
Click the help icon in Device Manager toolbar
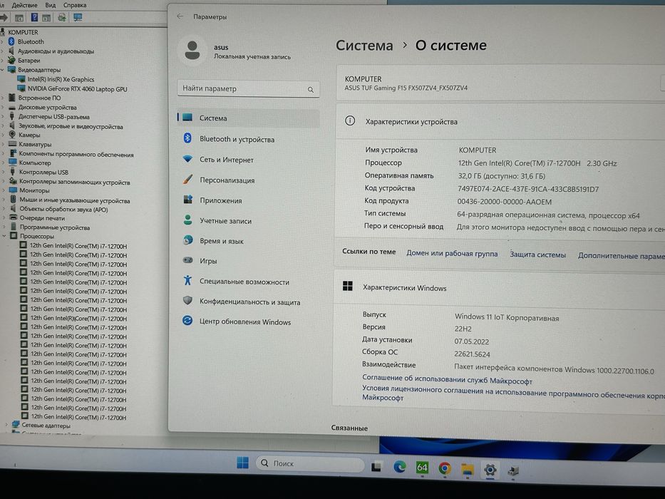pyautogui.click(x=34, y=17)
